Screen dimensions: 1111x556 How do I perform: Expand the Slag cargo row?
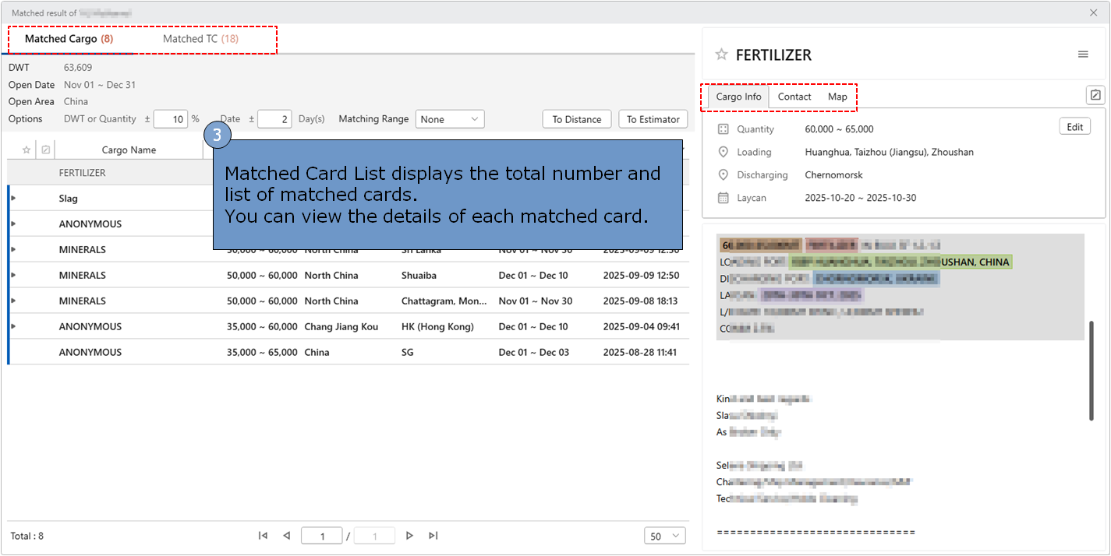coord(13,199)
